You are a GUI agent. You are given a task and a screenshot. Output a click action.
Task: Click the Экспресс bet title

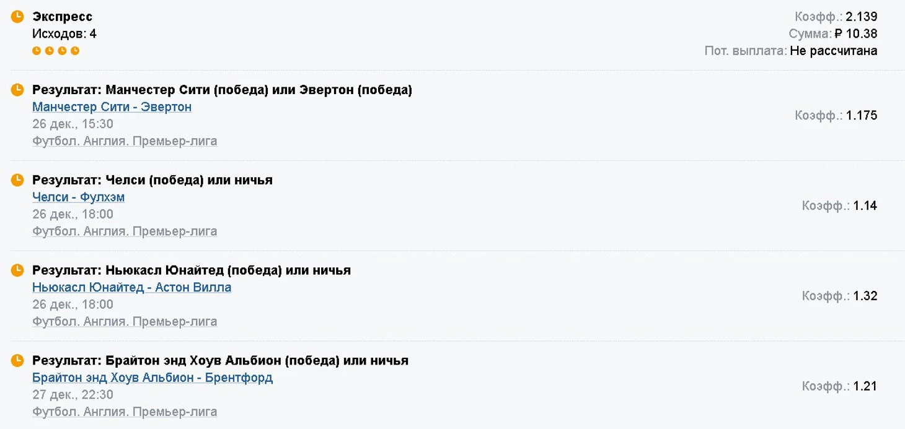(62, 17)
